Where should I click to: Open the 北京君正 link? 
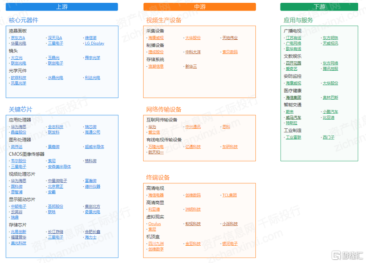55,186
